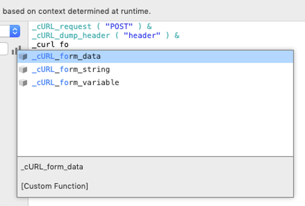Click the _cURL_dump_header line in the editor
This screenshot has width=305, height=206.
106,36
